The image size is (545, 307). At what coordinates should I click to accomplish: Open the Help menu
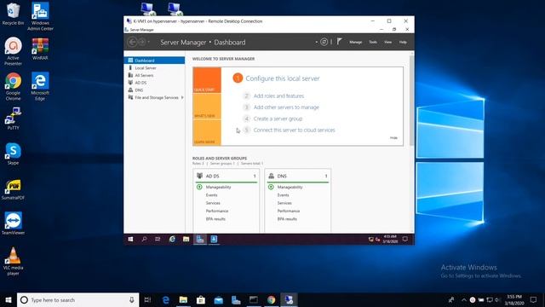403,42
